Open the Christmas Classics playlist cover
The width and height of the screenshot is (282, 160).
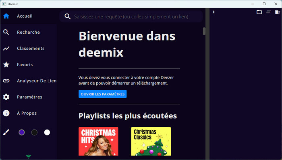point(151,141)
